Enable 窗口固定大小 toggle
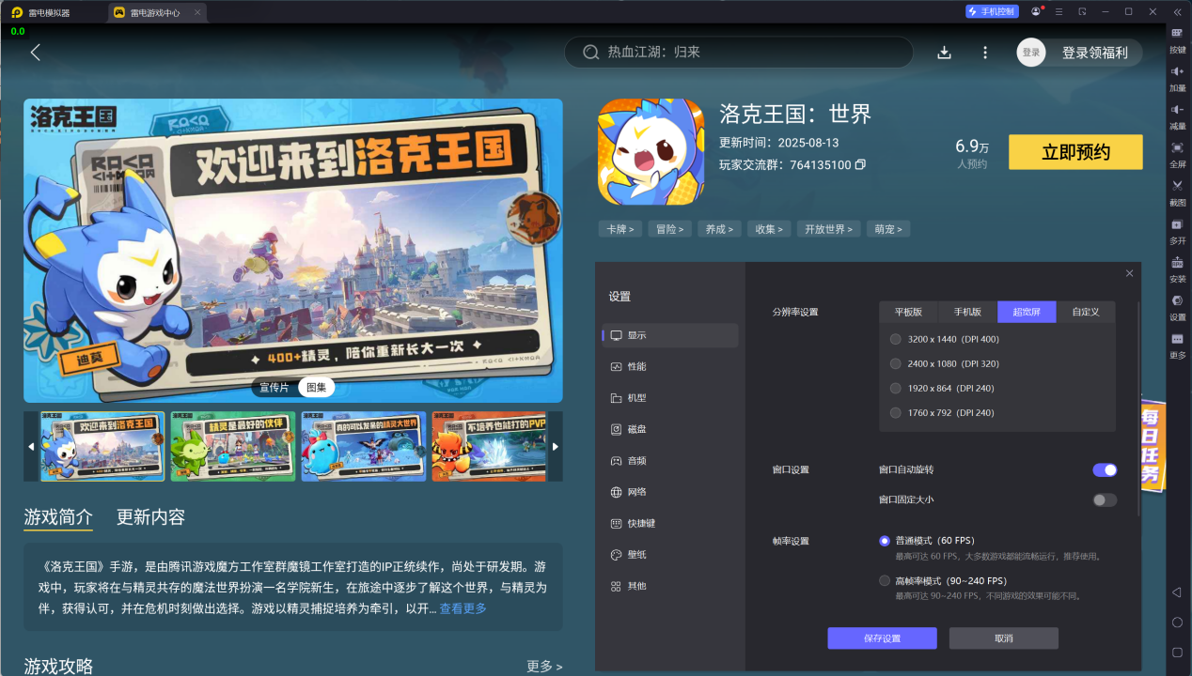The image size is (1192, 676). [x=1104, y=499]
